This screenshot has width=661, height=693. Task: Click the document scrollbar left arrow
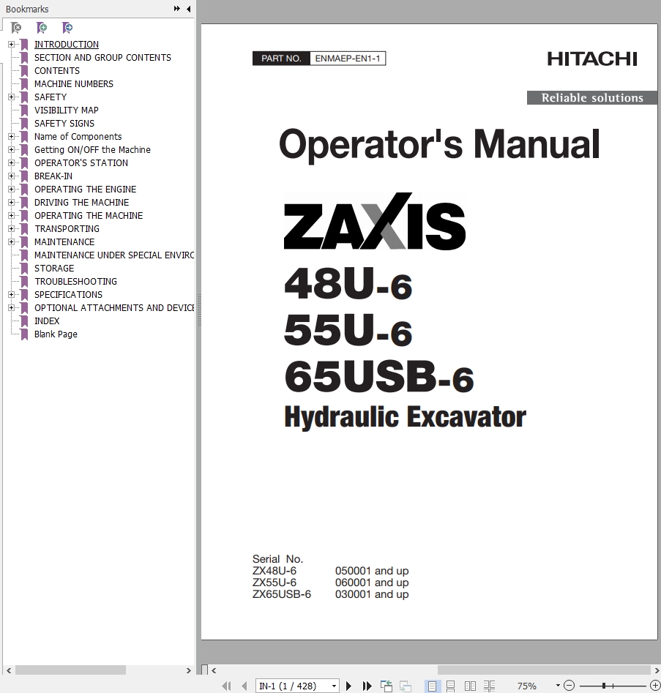(214, 670)
